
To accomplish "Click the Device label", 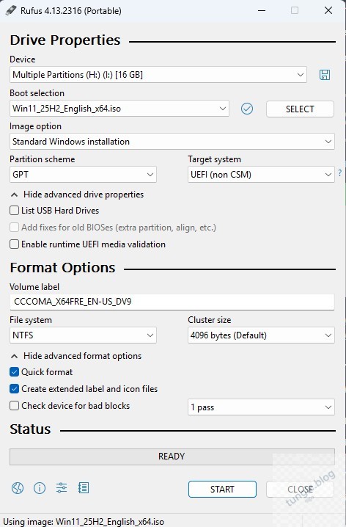I will click(23, 59).
